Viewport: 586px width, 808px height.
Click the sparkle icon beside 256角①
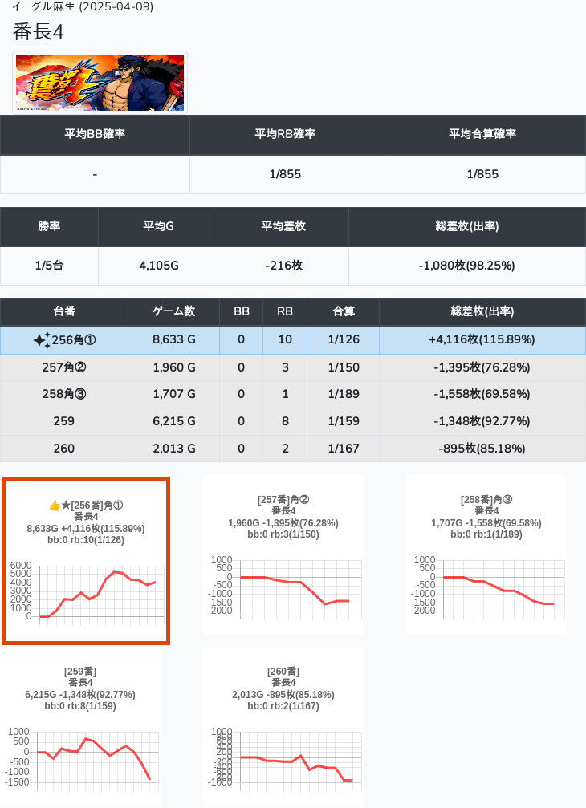(x=42, y=340)
